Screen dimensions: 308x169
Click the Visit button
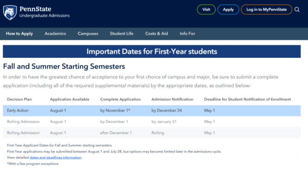[206, 10]
